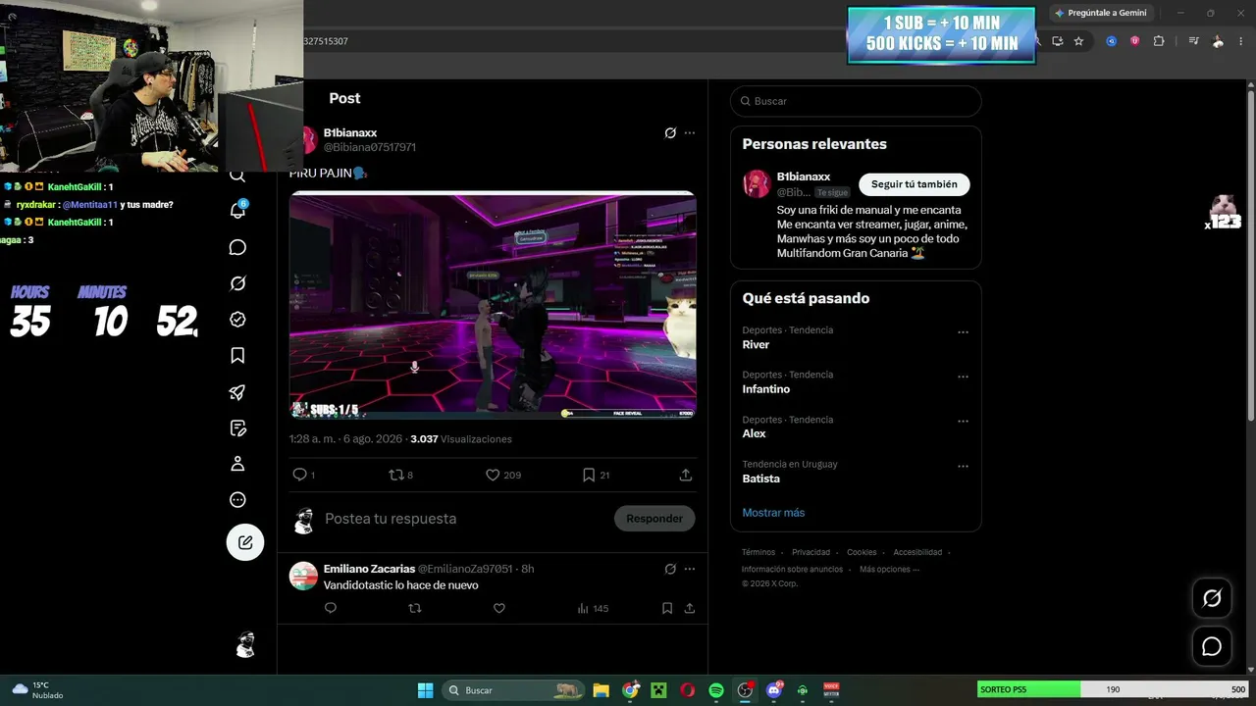Bookmark Emiliano Zacarias's comment
The height and width of the screenshot is (706, 1256).
tap(667, 608)
